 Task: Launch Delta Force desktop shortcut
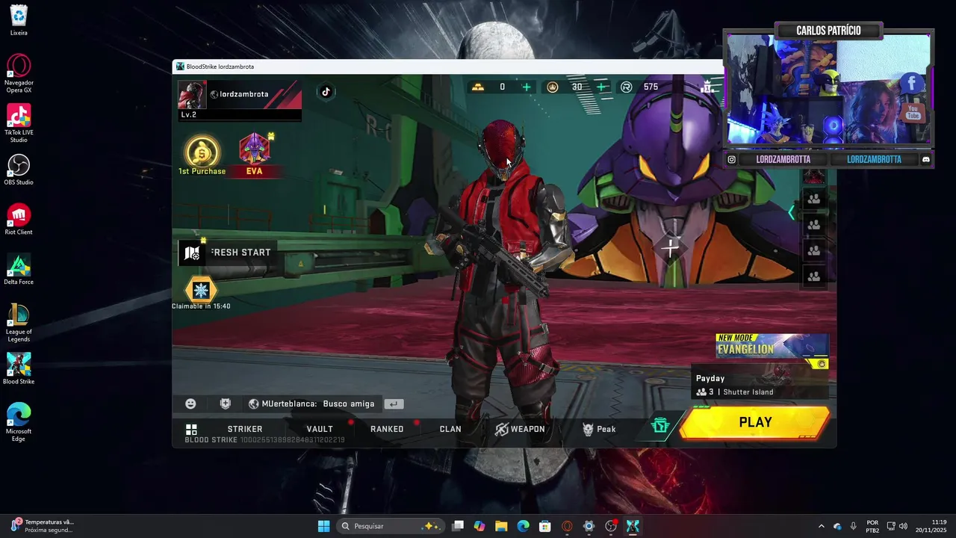pos(19,270)
